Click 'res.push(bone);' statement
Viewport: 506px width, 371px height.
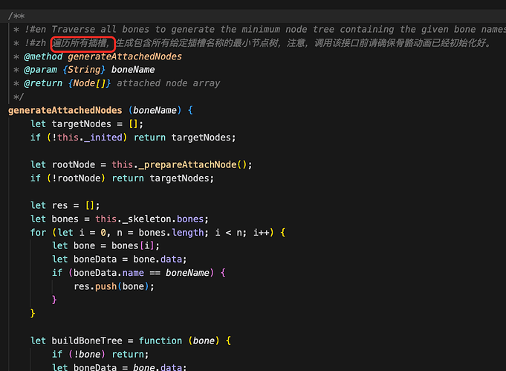114,286
